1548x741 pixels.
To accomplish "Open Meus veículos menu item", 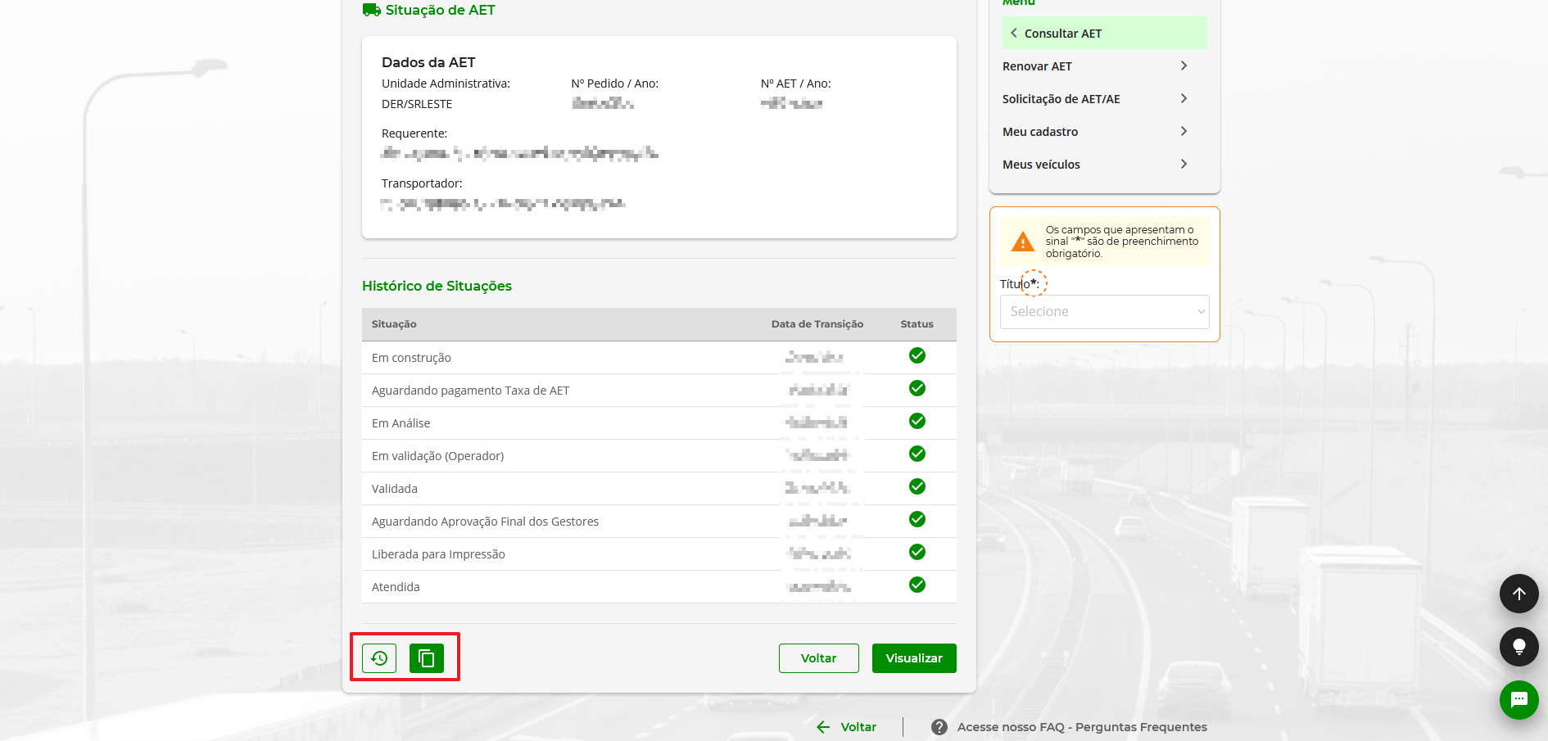I will coord(1041,165).
